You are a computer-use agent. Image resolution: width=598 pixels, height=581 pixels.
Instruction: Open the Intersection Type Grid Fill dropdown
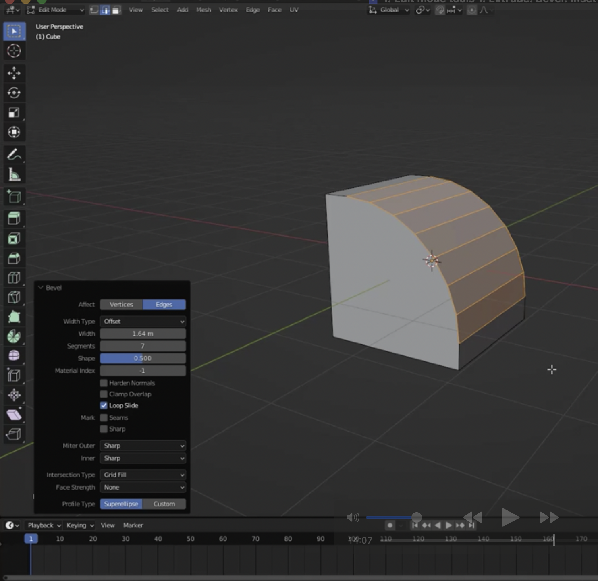coord(143,475)
